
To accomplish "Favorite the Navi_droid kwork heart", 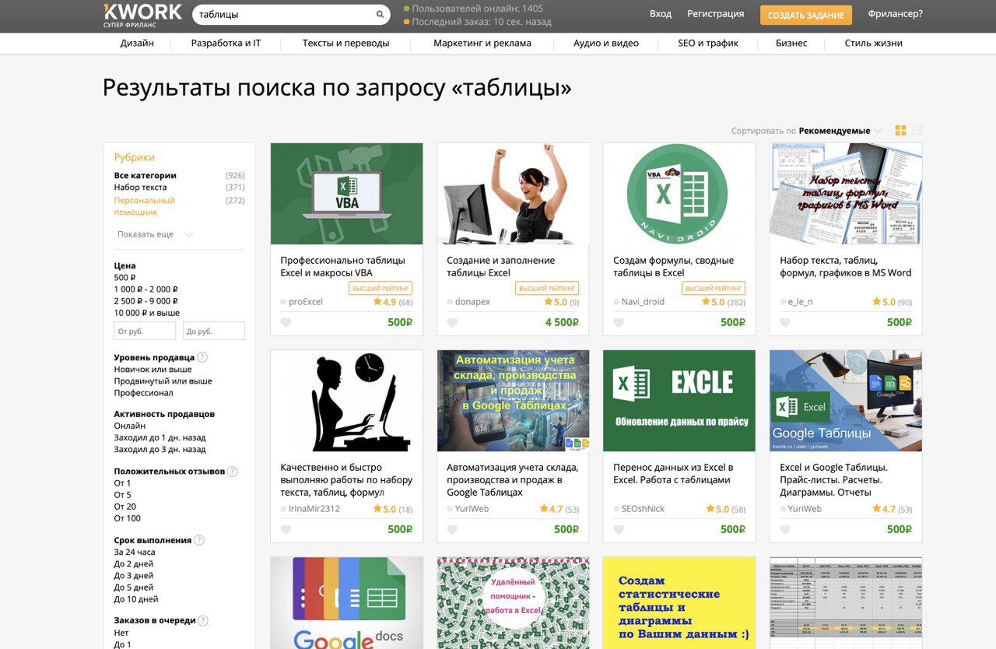I will point(619,323).
